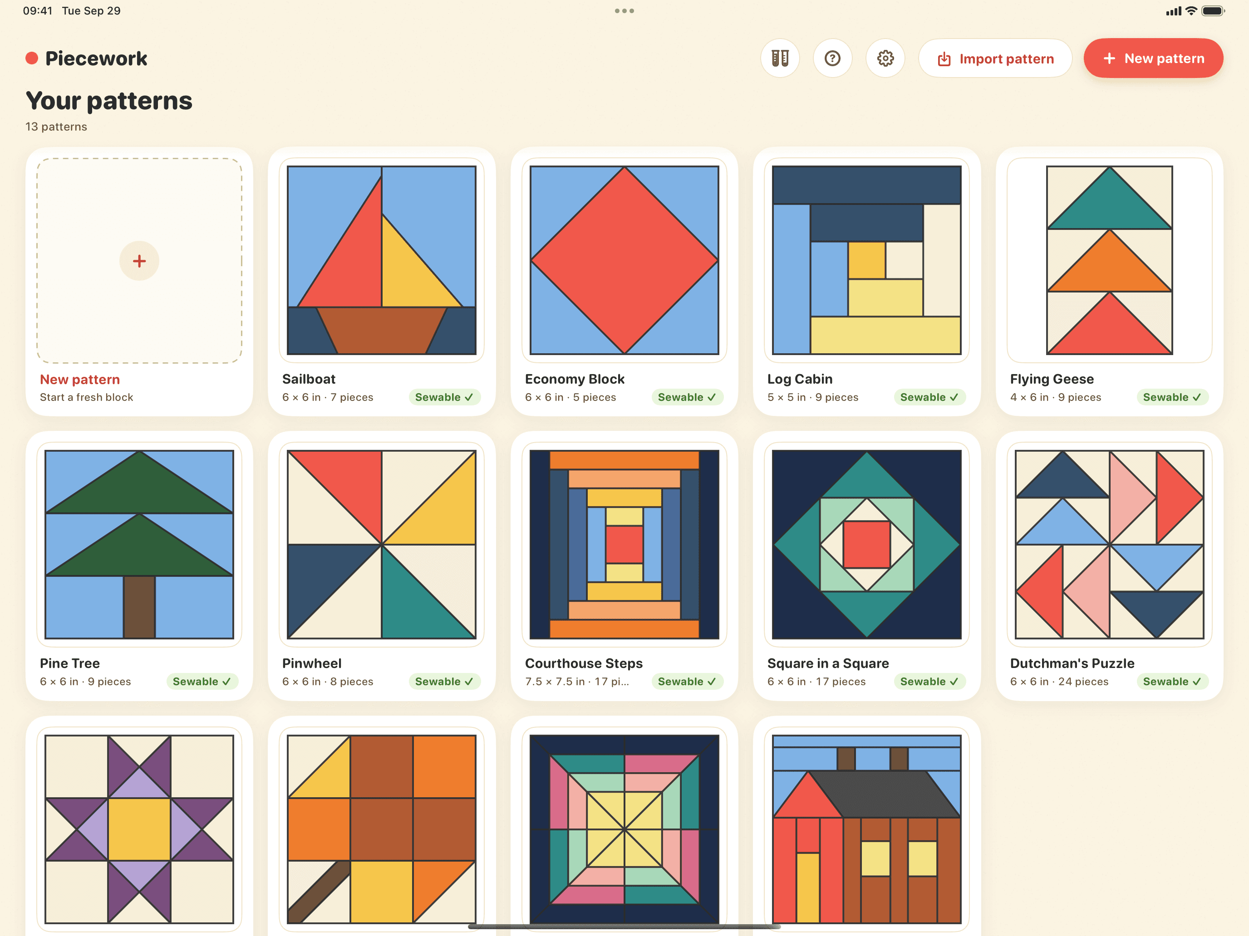This screenshot has width=1249, height=936.
Task: Open the red house block thumbnail
Action: pyautogui.click(x=867, y=829)
